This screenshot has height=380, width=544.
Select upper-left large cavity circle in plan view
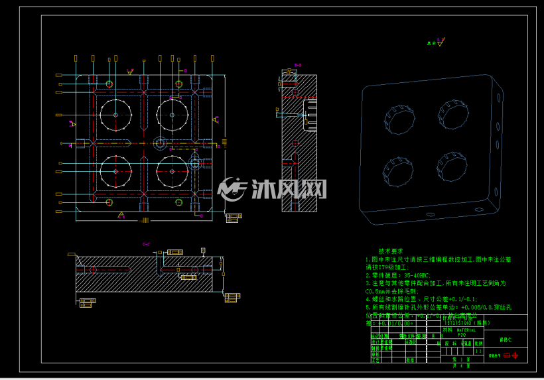point(116,115)
